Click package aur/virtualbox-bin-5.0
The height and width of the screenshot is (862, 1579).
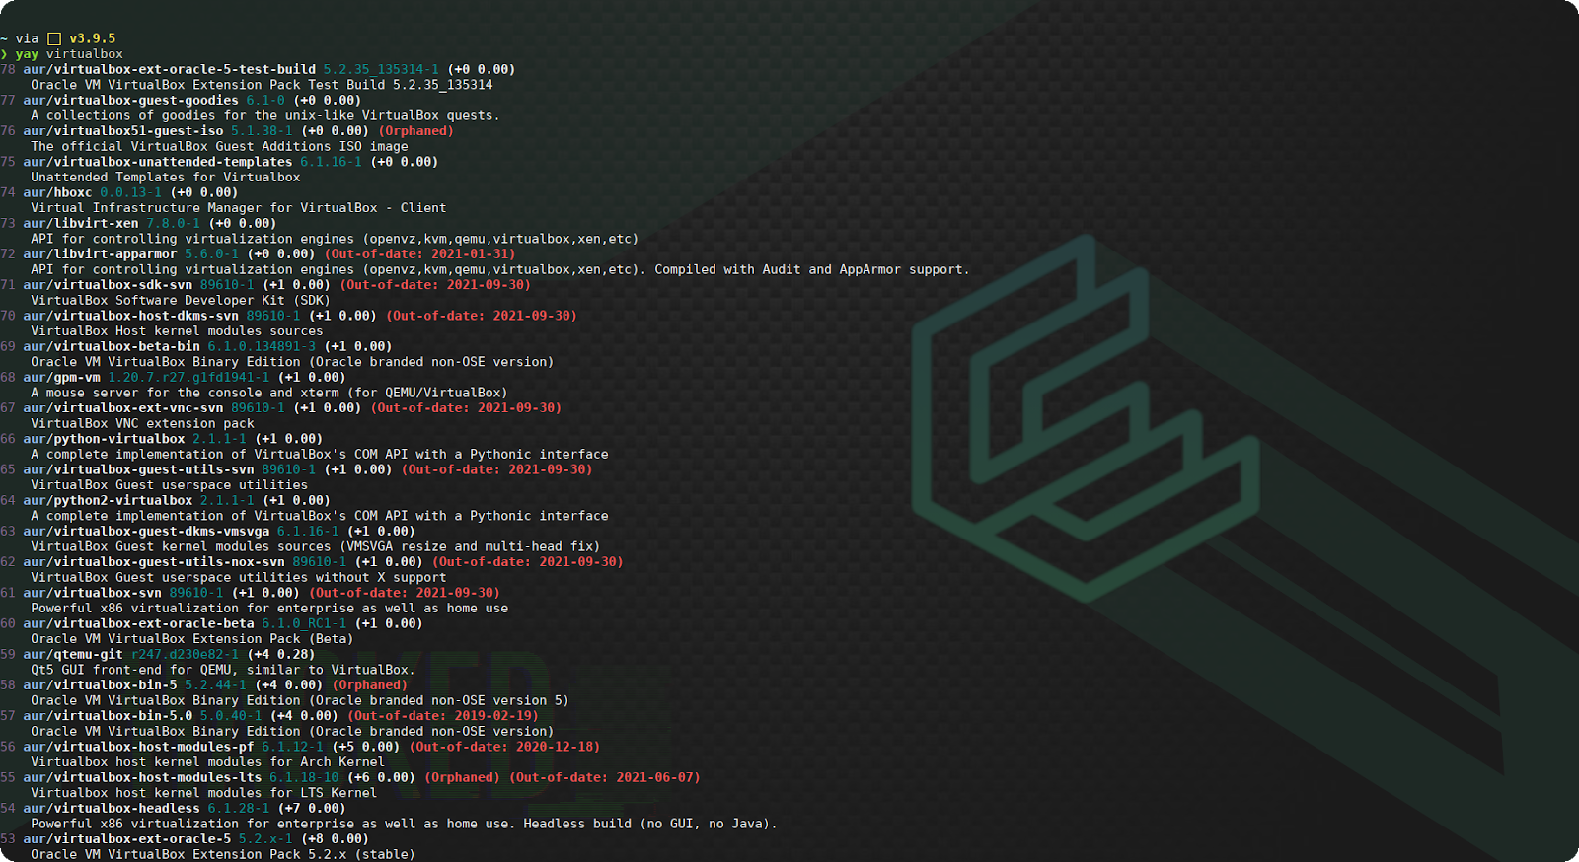[108, 716]
